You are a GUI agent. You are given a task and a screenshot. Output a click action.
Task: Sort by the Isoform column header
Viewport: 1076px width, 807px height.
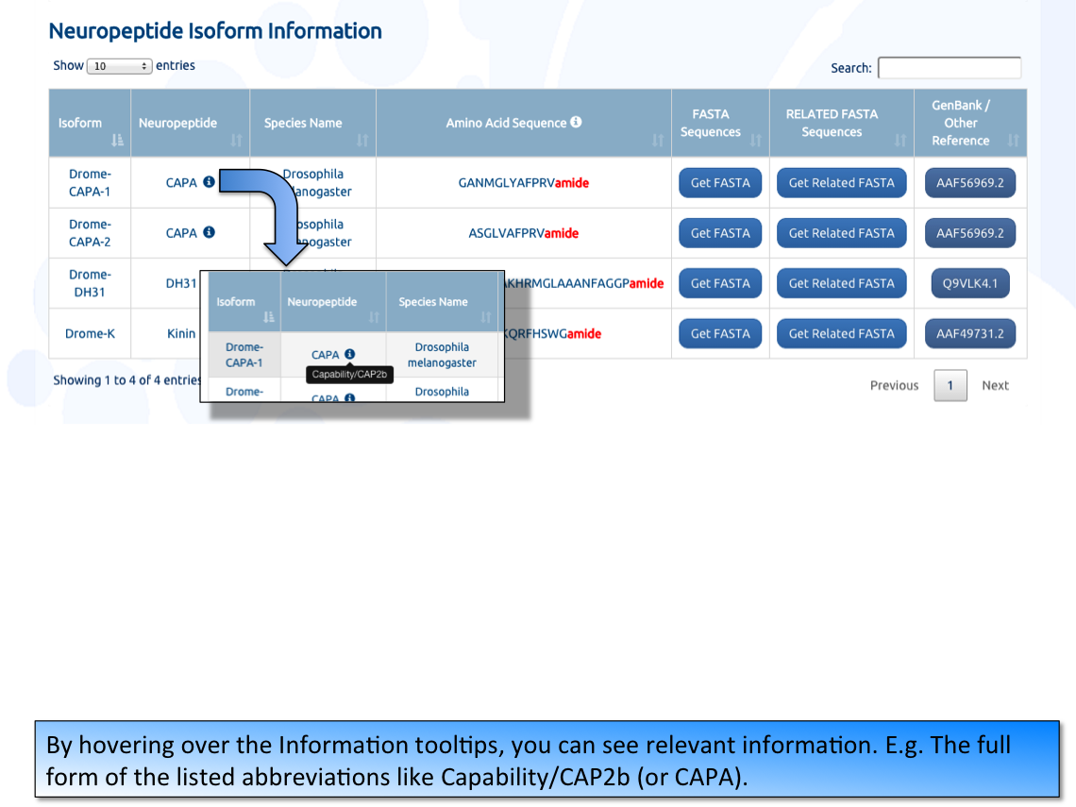click(x=90, y=123)
